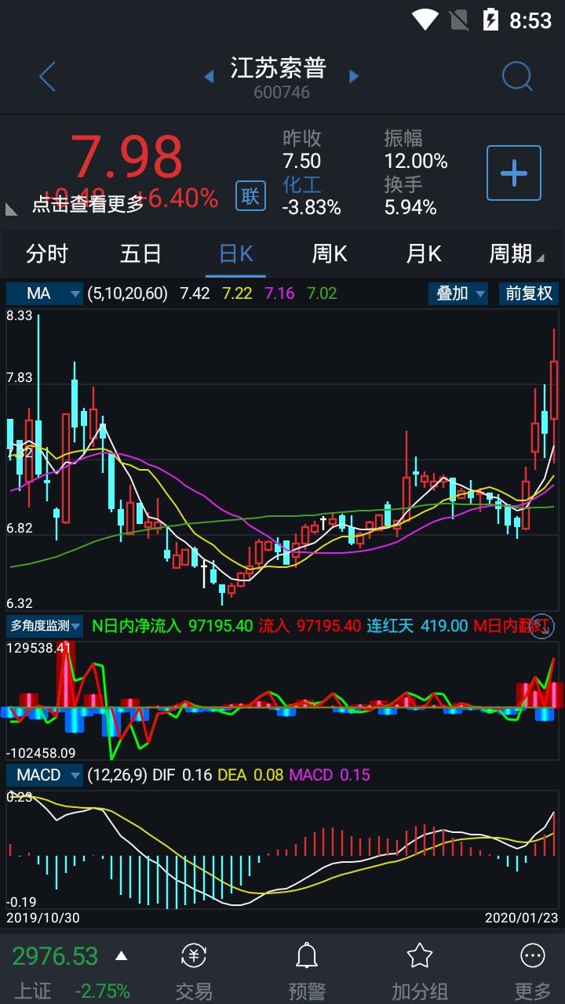
Task: Go to next stock with right triangle
Action: pyautogui.click(x=354, y=76)
